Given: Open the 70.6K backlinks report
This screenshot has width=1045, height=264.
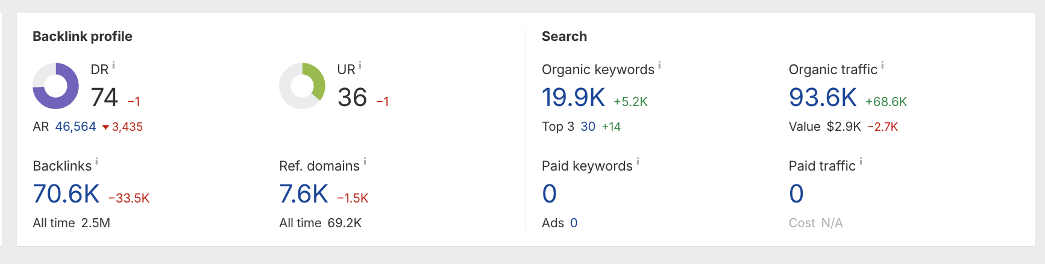Looking at the screenshot, I should (x=66, y=194).
